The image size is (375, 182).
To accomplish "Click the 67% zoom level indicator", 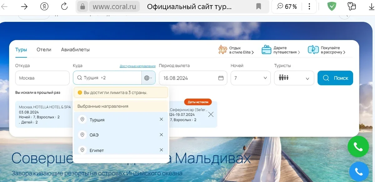I will click(287, 7).
